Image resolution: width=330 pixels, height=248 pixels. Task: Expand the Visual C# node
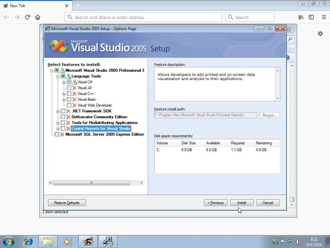click(x=64, y=82)
